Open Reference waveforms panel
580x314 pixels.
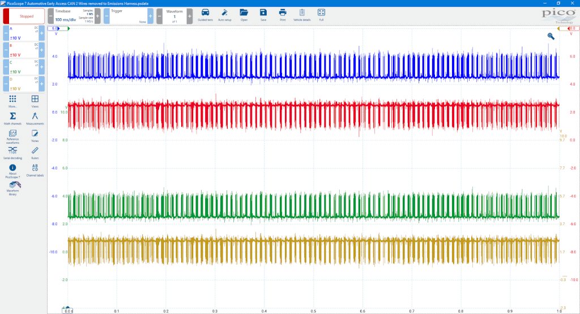pyautogui.click(x=12, y=136)
